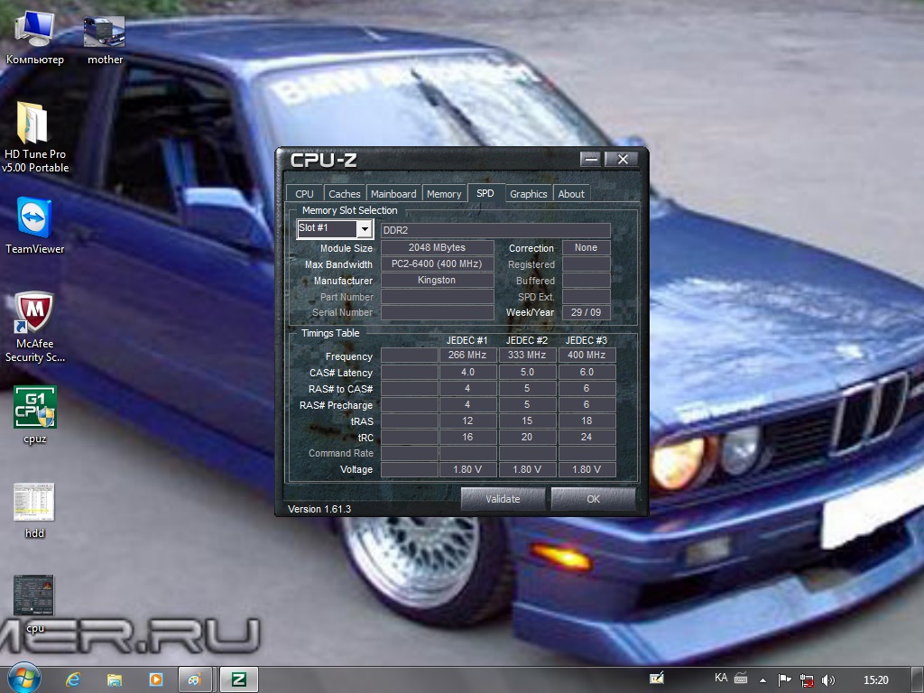The height and width of the screenshot is (693, 924).
Task: Open the HD Tune Pro Portable folder
Action: click(35, 137)
